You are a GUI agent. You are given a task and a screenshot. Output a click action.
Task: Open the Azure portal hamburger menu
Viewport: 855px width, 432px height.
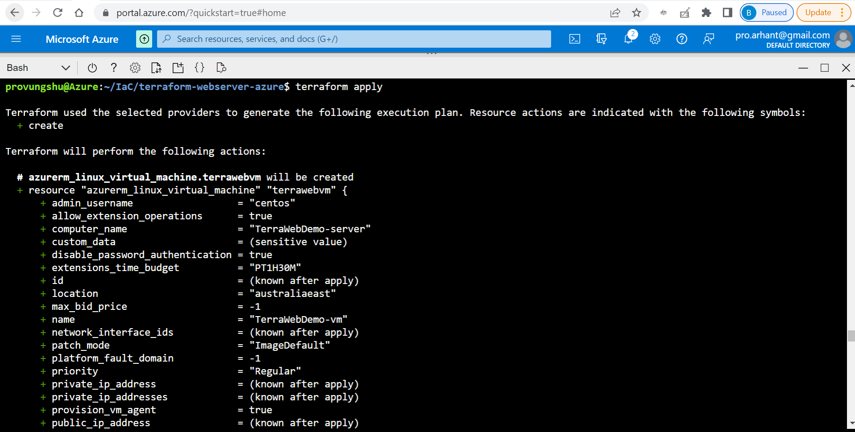coord(17,39)
